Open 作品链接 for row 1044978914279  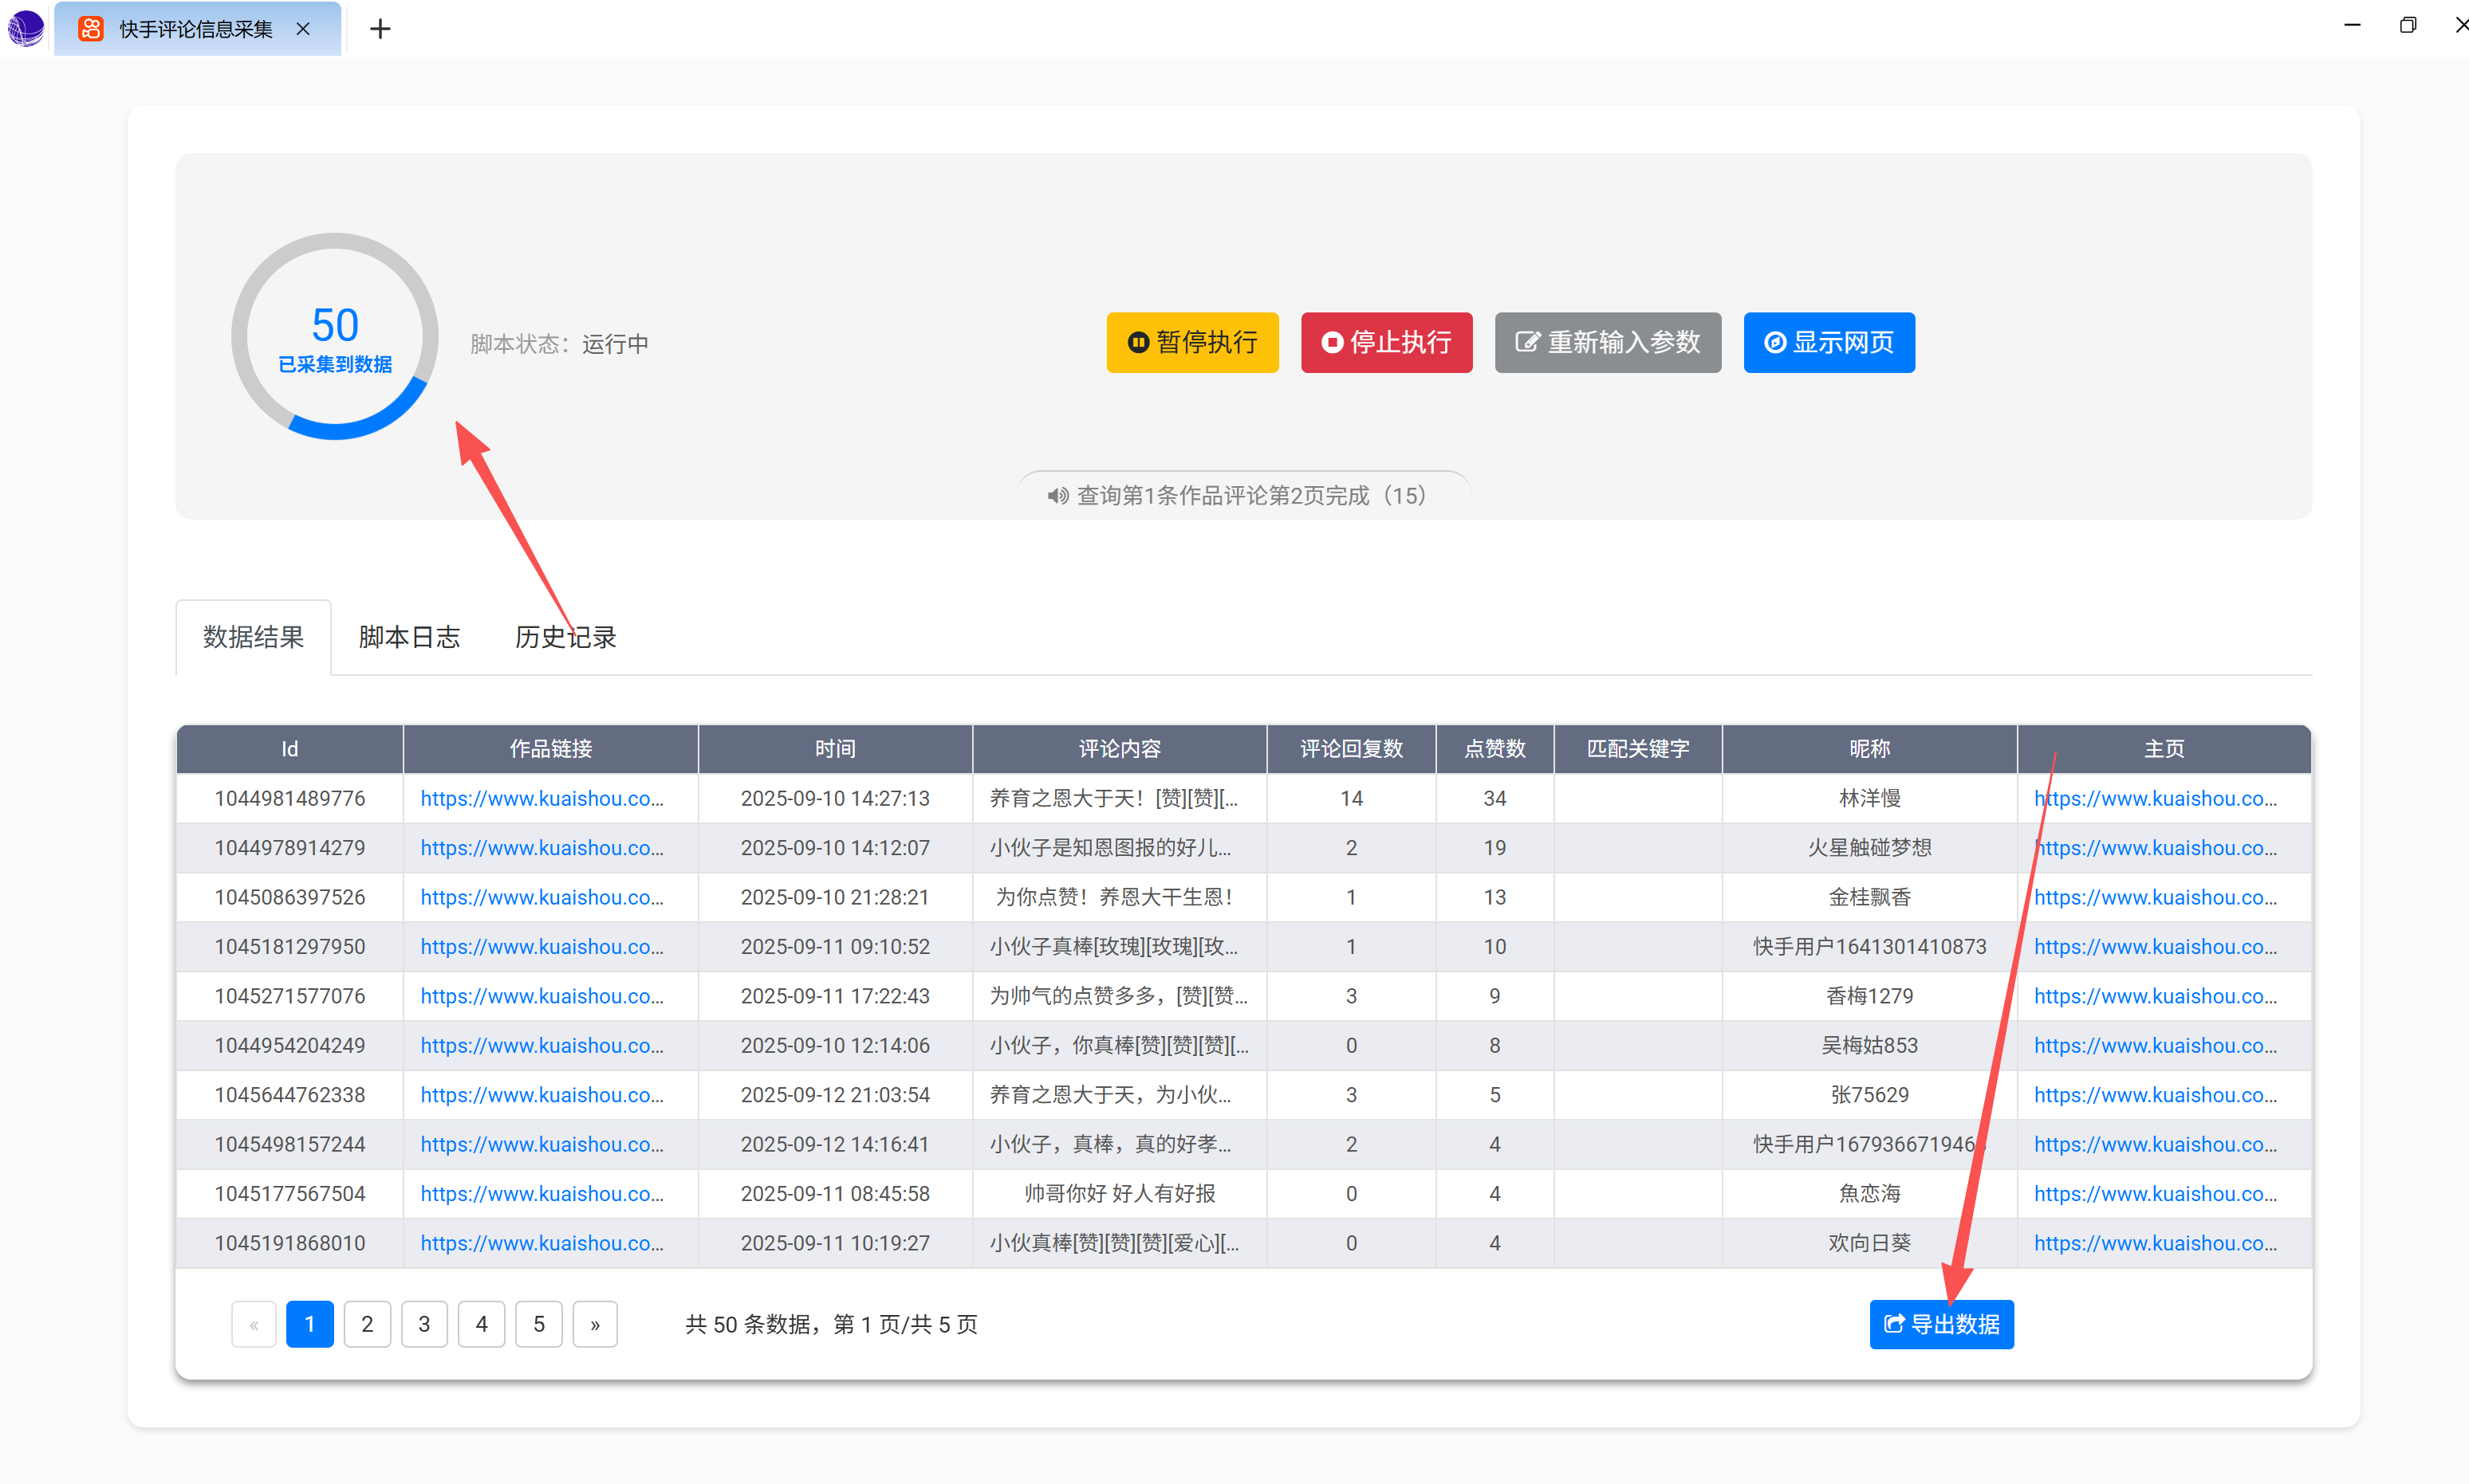point(542,848)
